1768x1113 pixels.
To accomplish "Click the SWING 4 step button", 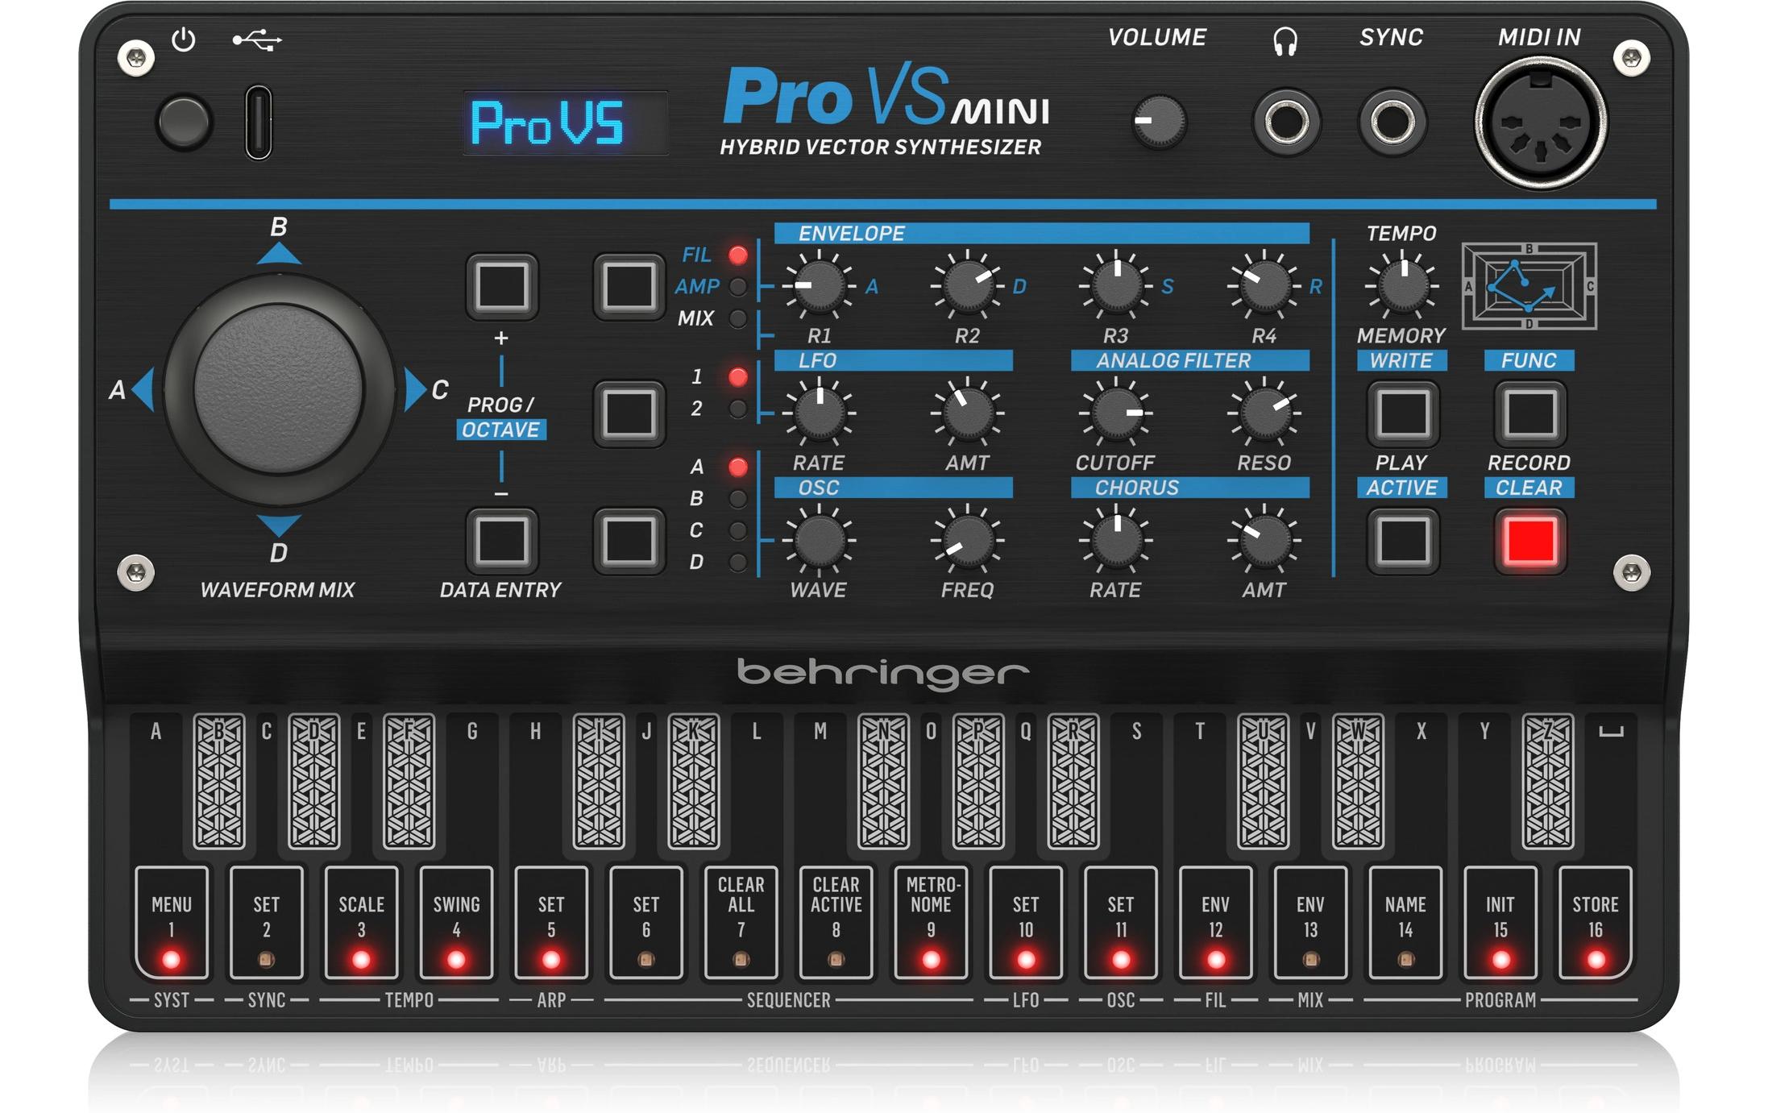I will tap(456, 922).
